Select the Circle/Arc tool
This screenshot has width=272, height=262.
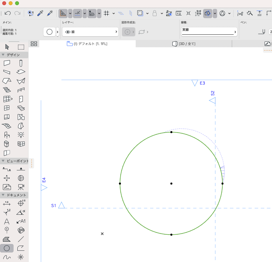(x=7, y=248)
